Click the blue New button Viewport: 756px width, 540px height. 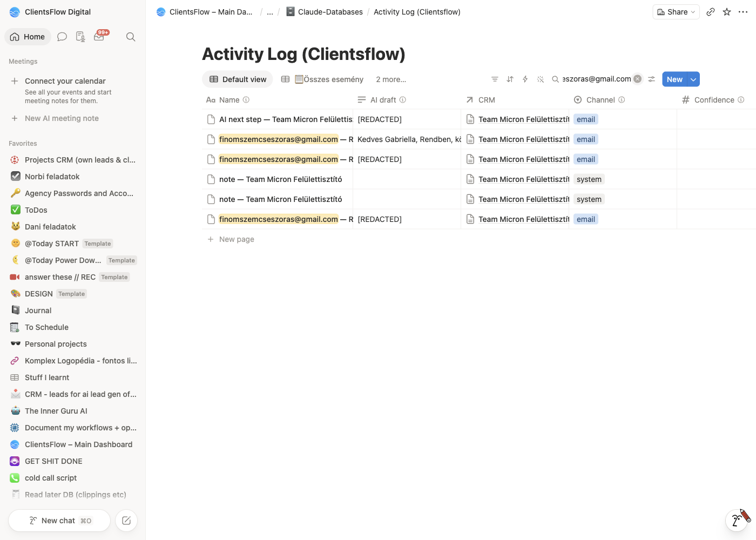pos(674,79)
